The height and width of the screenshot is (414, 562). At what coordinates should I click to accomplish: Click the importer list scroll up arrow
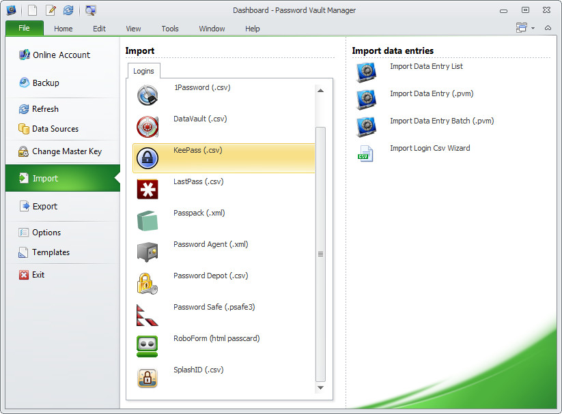click(x=320, y=91)
